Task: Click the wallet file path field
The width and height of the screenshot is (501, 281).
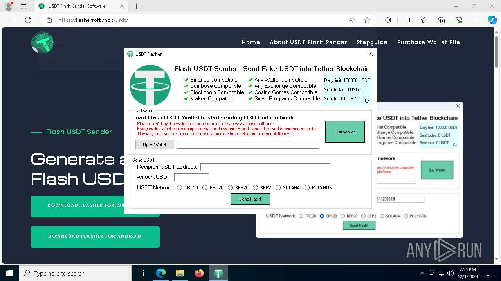Action: (x=248, y=145)
